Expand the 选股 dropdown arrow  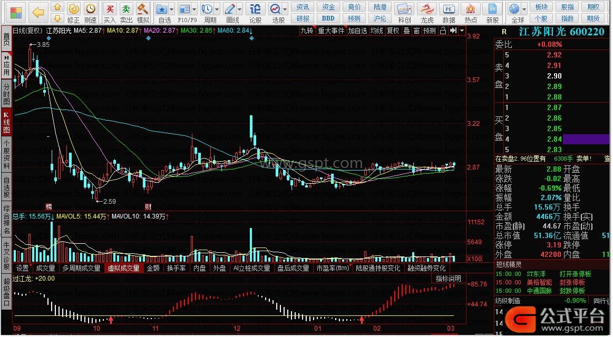(x=285, y=9)
